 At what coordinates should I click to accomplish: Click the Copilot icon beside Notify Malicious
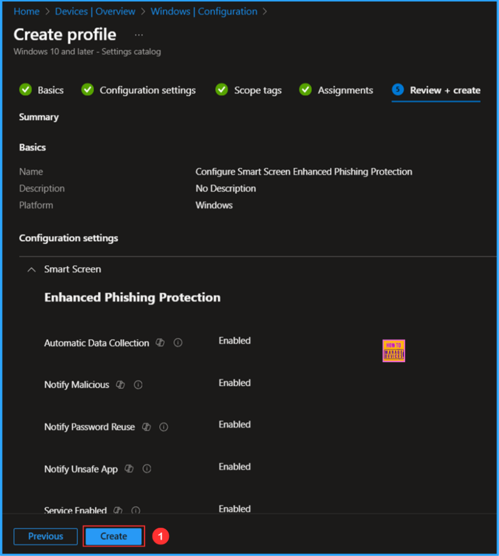point(121,385)
